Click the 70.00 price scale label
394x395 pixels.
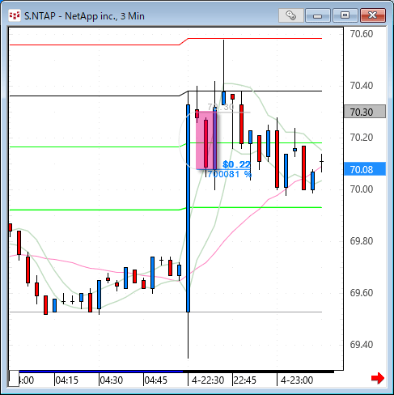coord(362,189)
